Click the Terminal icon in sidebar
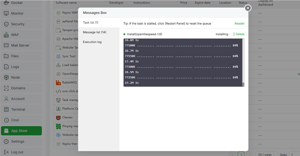The image size is (300, 156). pos(6,109)
